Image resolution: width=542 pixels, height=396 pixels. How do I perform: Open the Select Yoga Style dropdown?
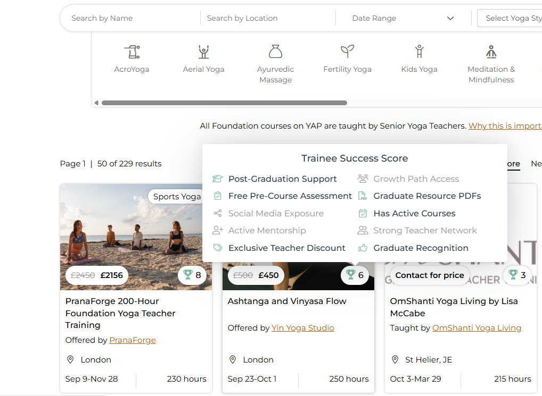click(510, 18)
